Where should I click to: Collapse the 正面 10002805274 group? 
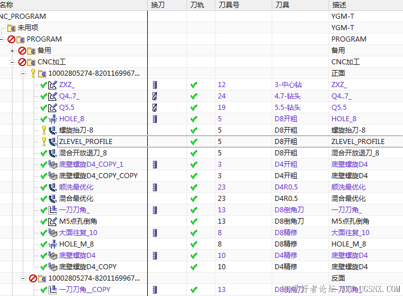[23, 73]
